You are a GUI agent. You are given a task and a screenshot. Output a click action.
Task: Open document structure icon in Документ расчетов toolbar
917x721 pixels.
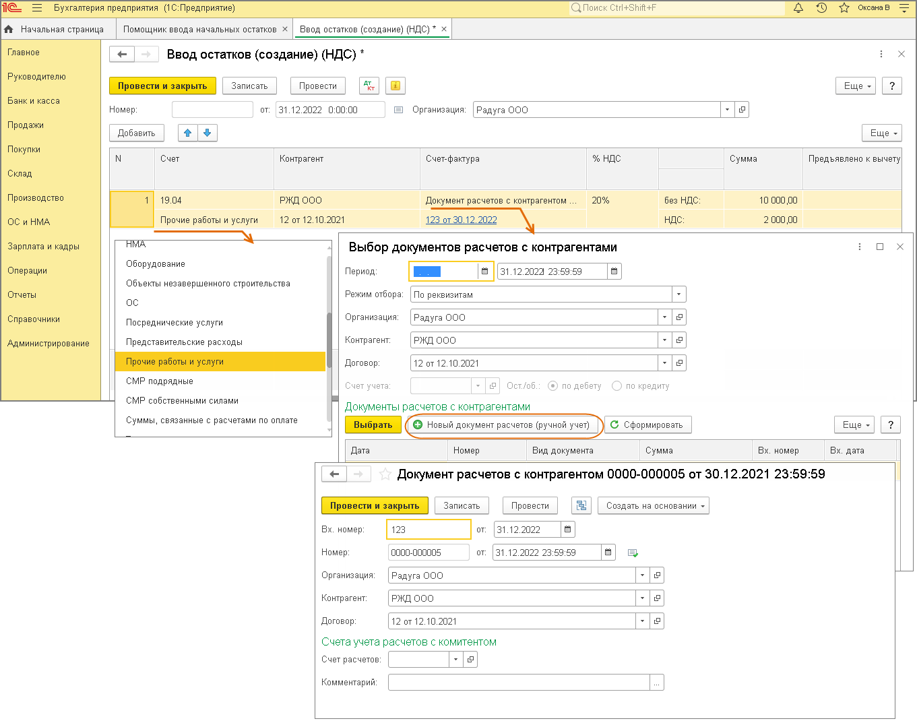tap(581, 505)
